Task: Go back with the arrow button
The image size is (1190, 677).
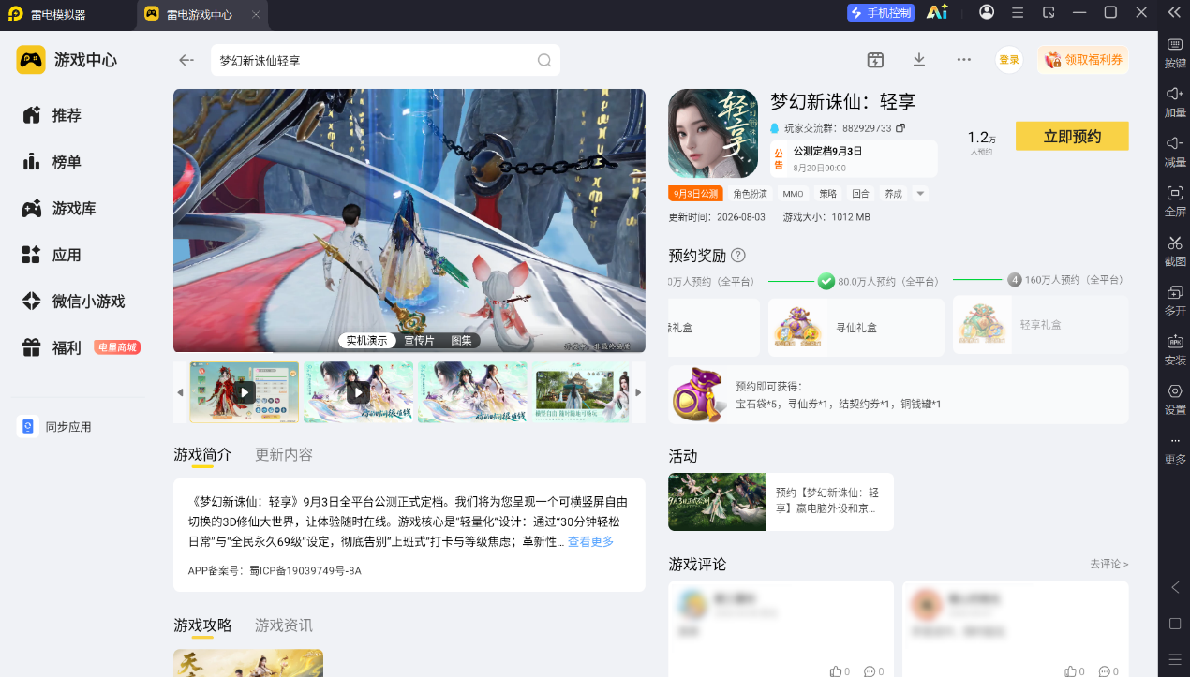Action: 186,60
